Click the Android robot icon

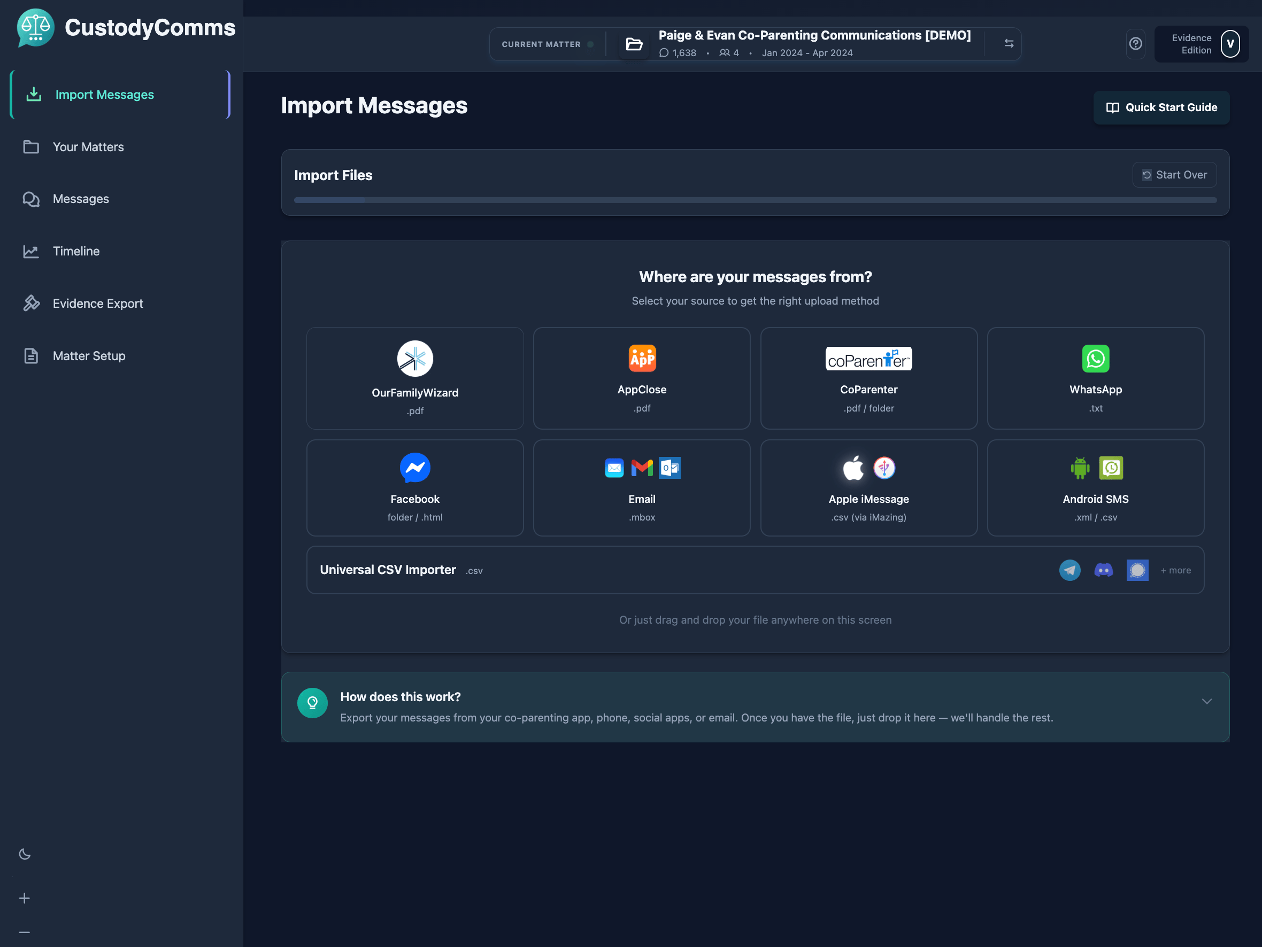pyautogui.click(x=1080, y=468)
